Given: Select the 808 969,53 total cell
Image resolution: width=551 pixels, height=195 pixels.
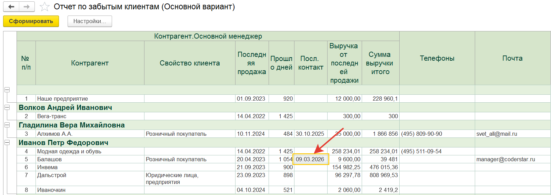Looking at the screenshot, I should point(380,178).
